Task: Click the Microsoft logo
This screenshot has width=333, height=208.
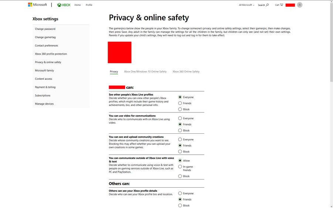Action: pyautogui.click(x=37, y=5)
